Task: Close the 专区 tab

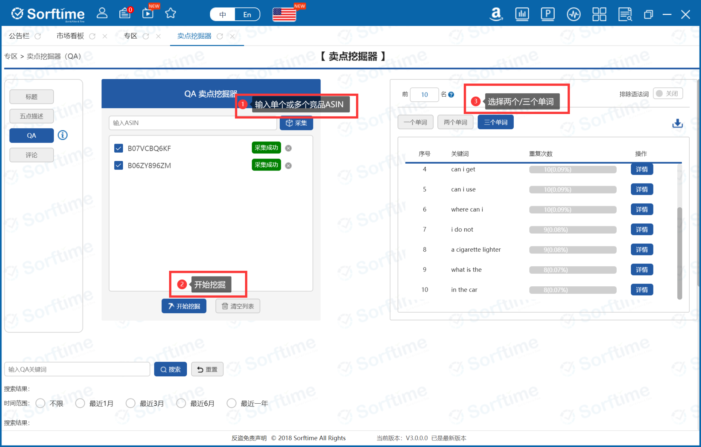Action: click(158, 36)
